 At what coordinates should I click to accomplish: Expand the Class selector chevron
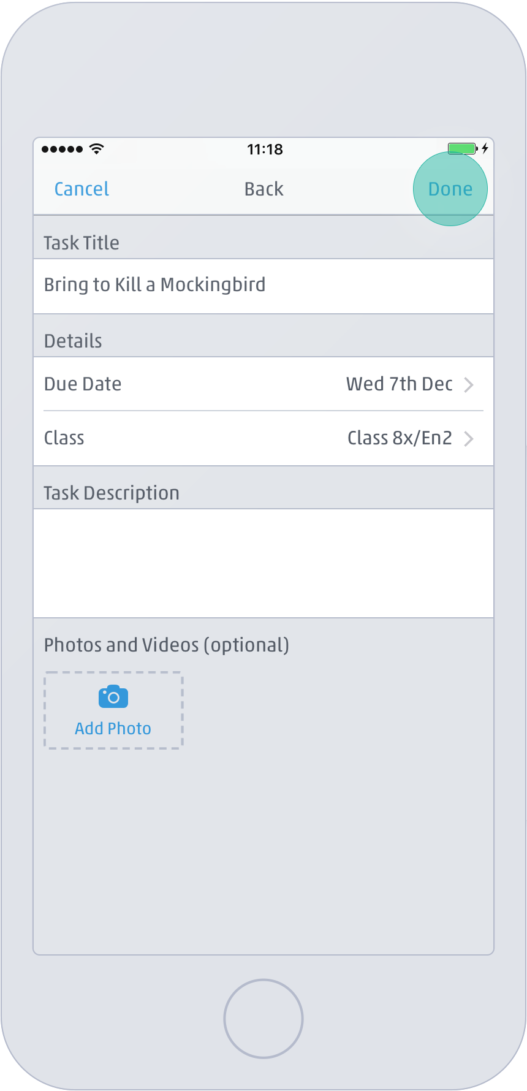(x=469, y=439)
